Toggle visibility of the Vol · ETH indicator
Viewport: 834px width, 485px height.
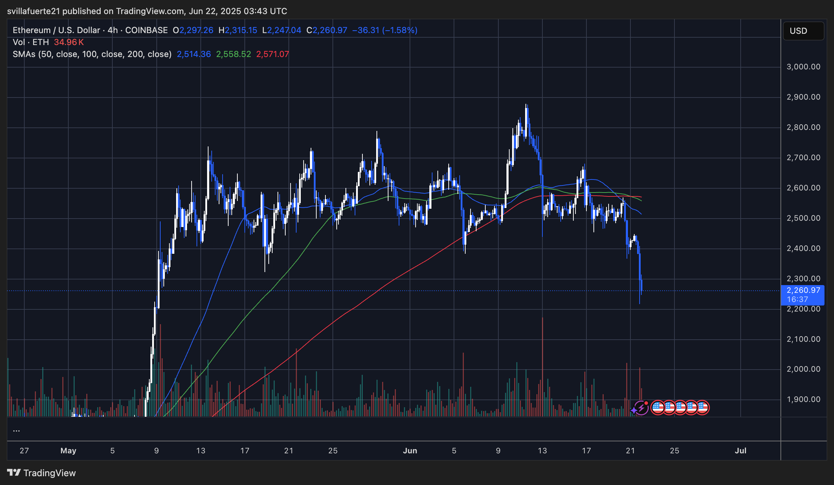click(x=31, y=42)
